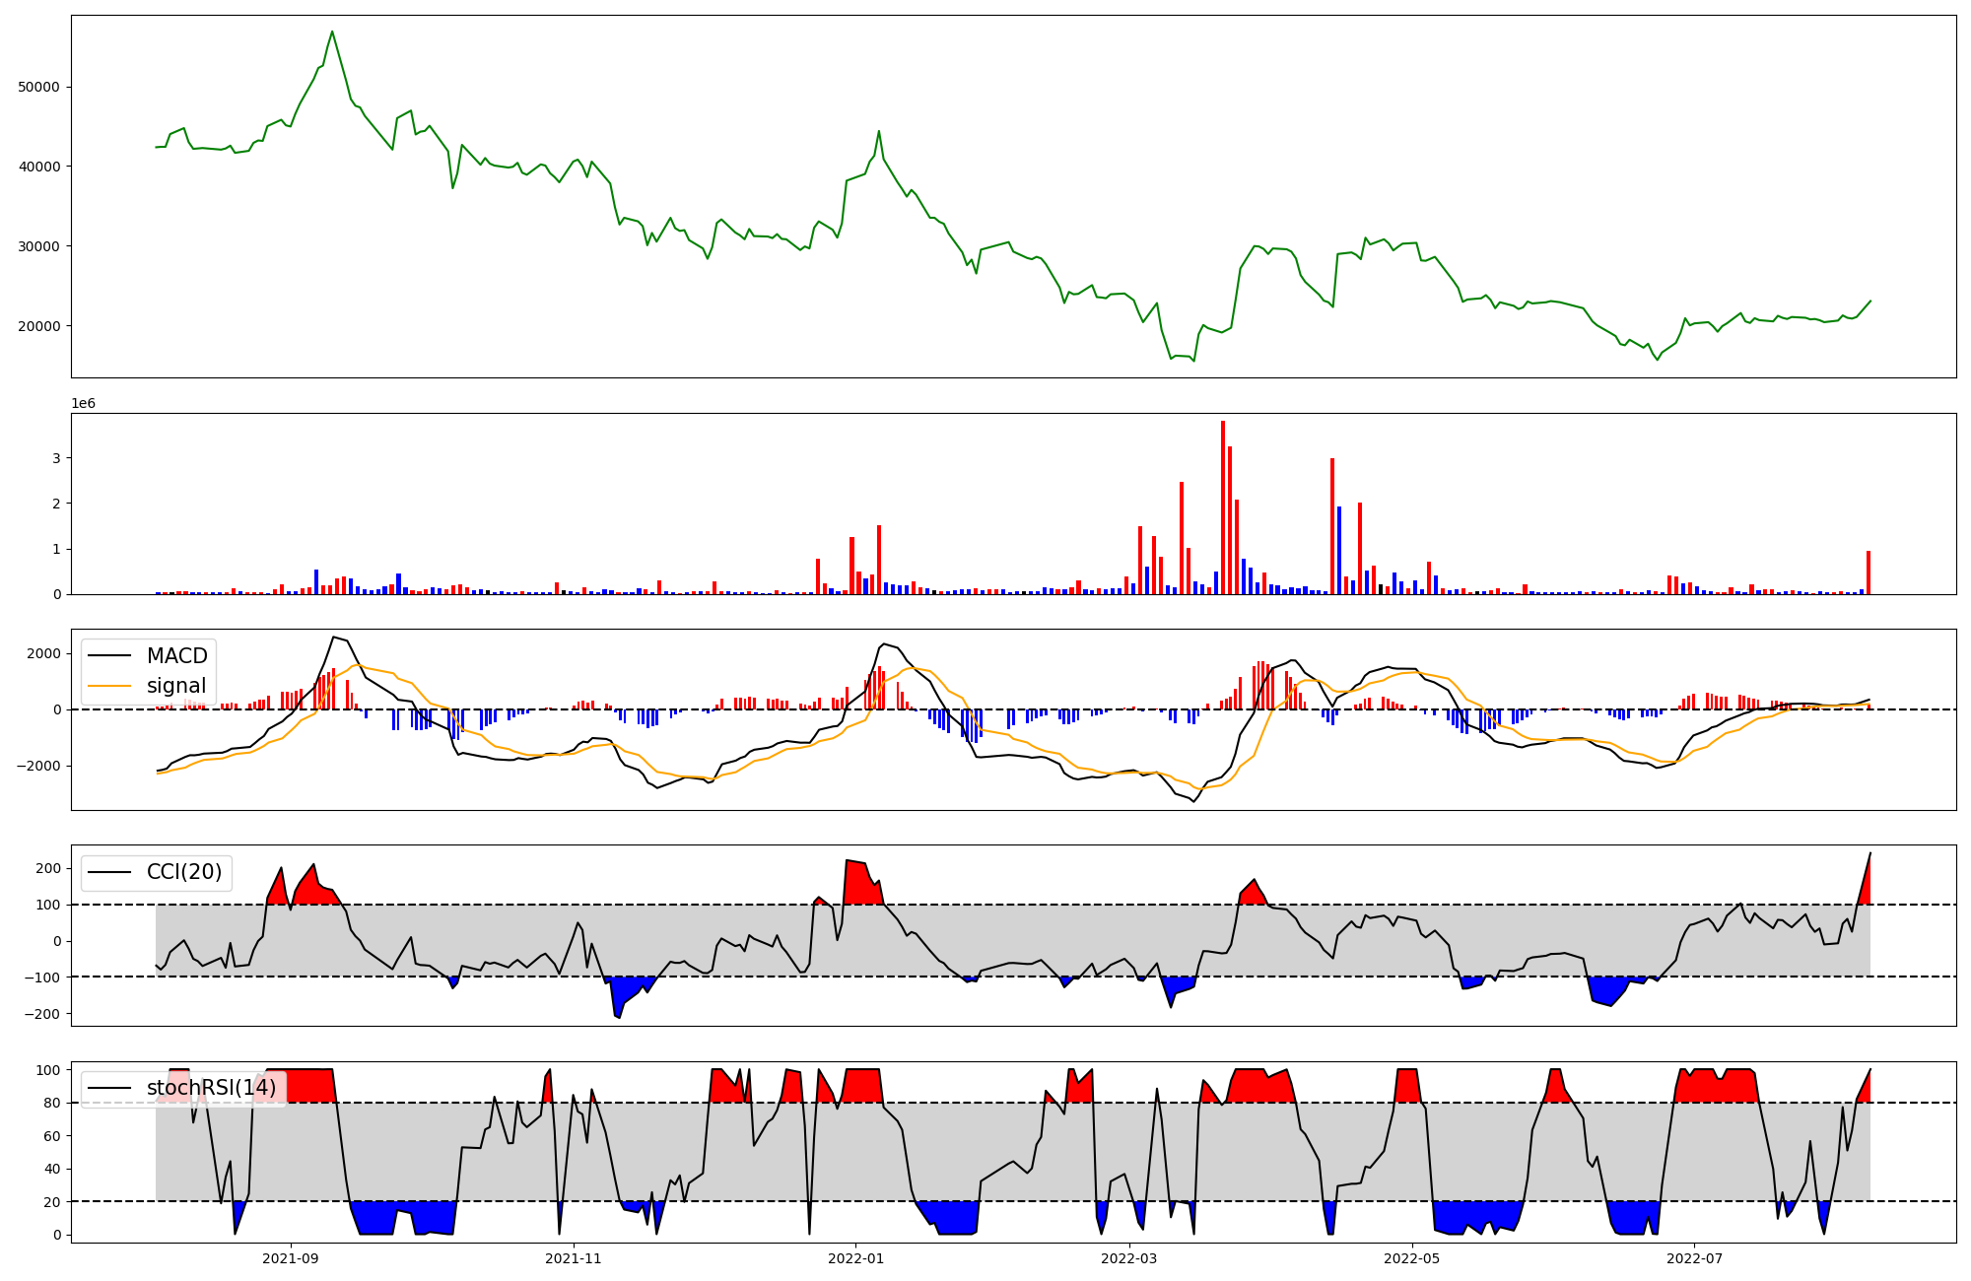The width and height of the screenshot is (1971, 1281).
Task: Click the 2022-07 date axis label
Action: (1694, 1258)
